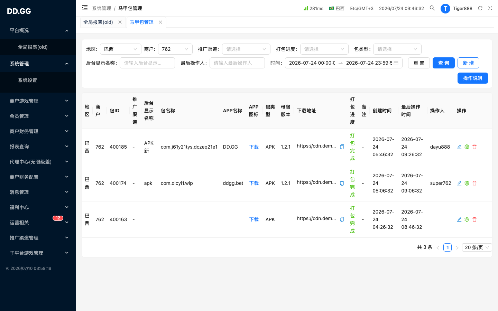The width and height of the screenshot is (498, 311).
Task: Focus the 后台显示名称 input field
Action: pos(147,63)
